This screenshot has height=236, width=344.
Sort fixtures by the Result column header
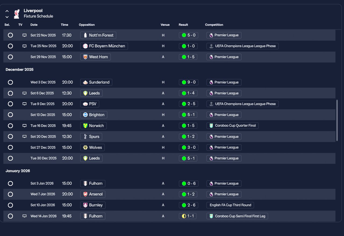[x=183, y=25]
